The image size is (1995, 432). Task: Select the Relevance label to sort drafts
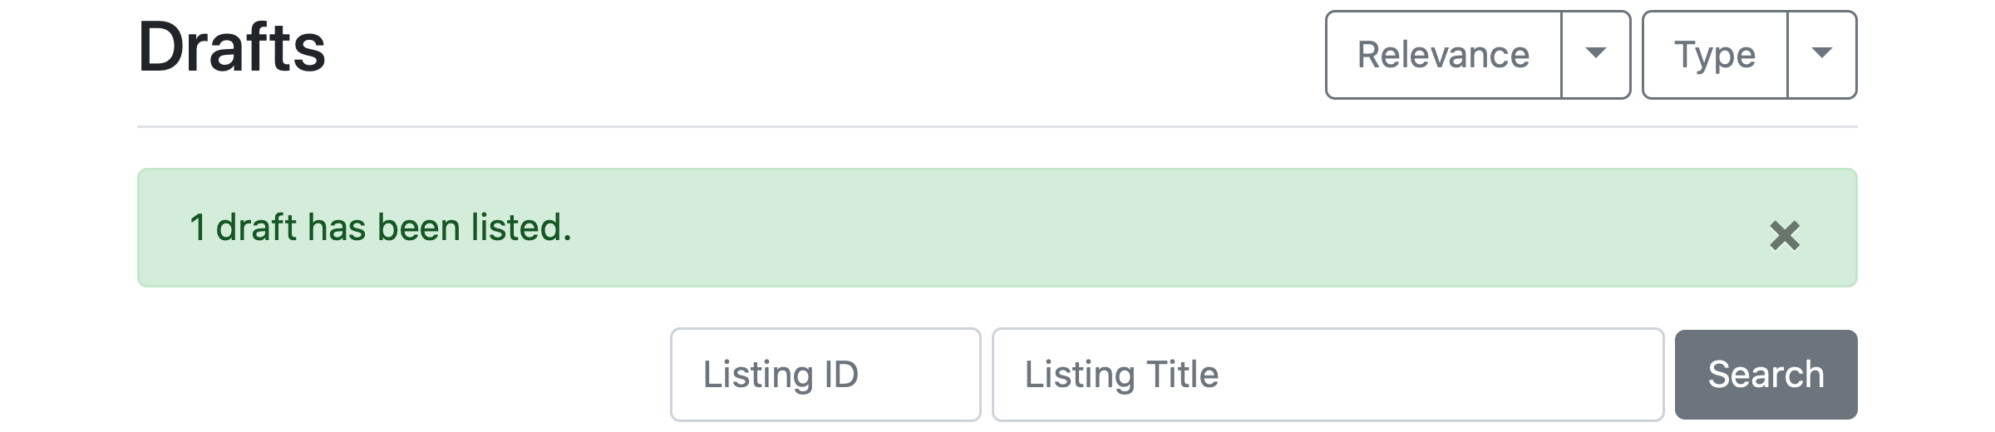click(x=1443, y=55)
